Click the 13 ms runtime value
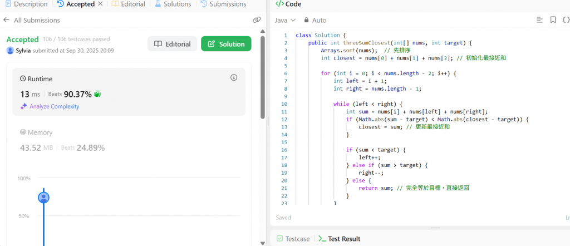 (30, 95)
